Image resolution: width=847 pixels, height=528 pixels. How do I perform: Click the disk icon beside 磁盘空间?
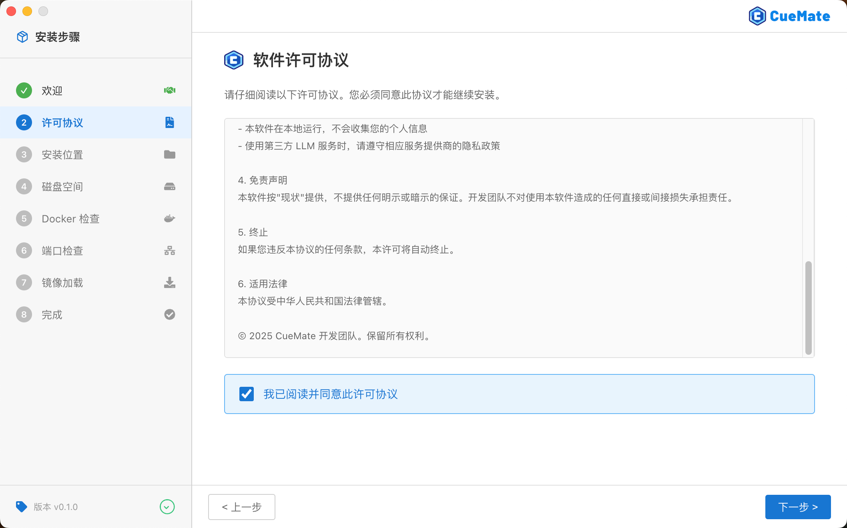169,186
